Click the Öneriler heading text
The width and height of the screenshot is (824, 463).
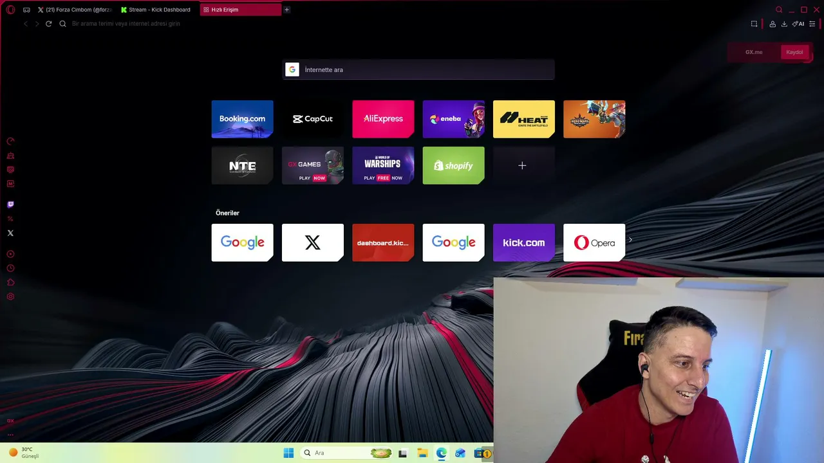pos(227,213)
